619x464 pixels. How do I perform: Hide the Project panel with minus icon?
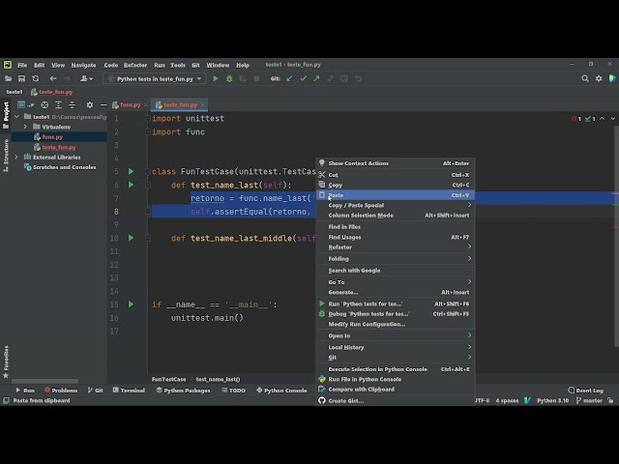click(x=103, y=105)
